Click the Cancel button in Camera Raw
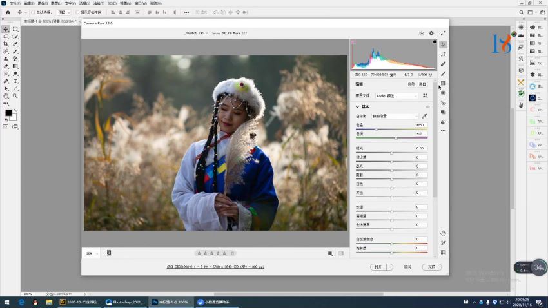Viewport: 548px width, 308px height. 407,267
